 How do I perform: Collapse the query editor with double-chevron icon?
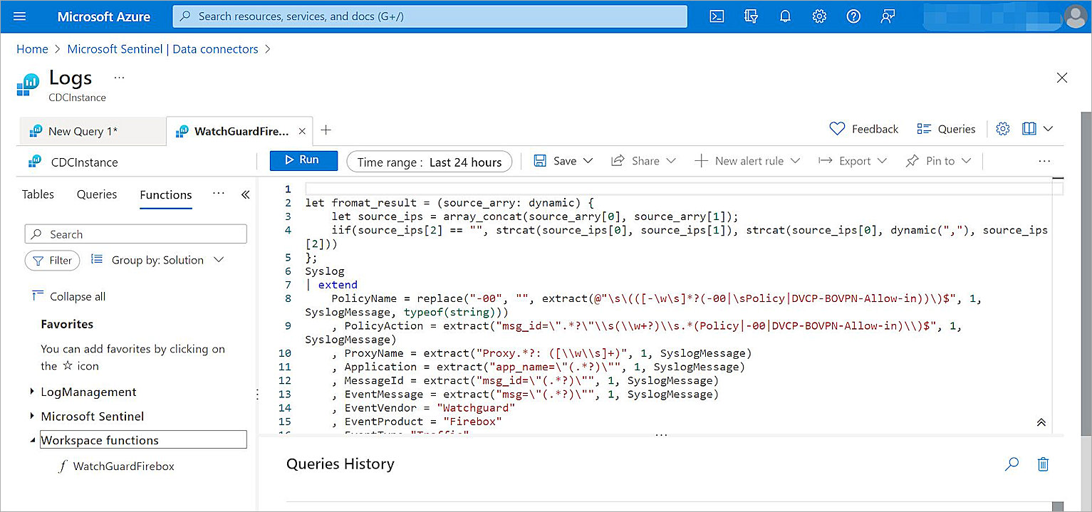point(1041,422)
